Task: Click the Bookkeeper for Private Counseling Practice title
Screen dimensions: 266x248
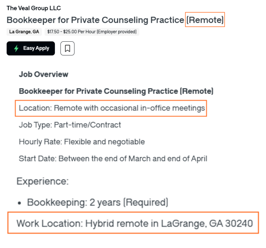Action: 95,20
